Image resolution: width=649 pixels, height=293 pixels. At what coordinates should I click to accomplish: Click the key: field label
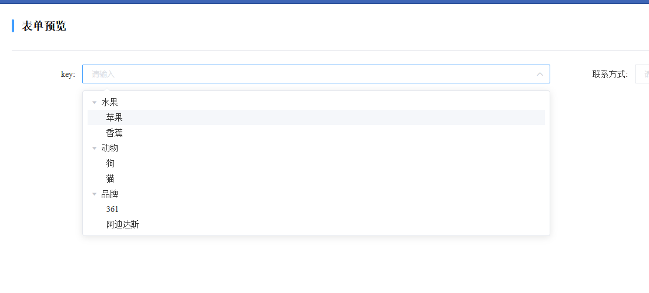tap(68, 75)
